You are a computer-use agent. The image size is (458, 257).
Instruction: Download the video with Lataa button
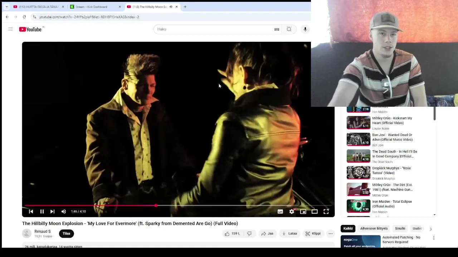pos(289,233)
